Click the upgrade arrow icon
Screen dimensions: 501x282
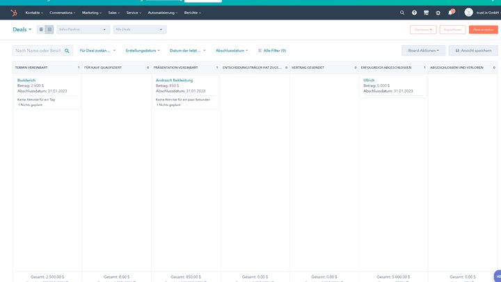click(415, 13)
